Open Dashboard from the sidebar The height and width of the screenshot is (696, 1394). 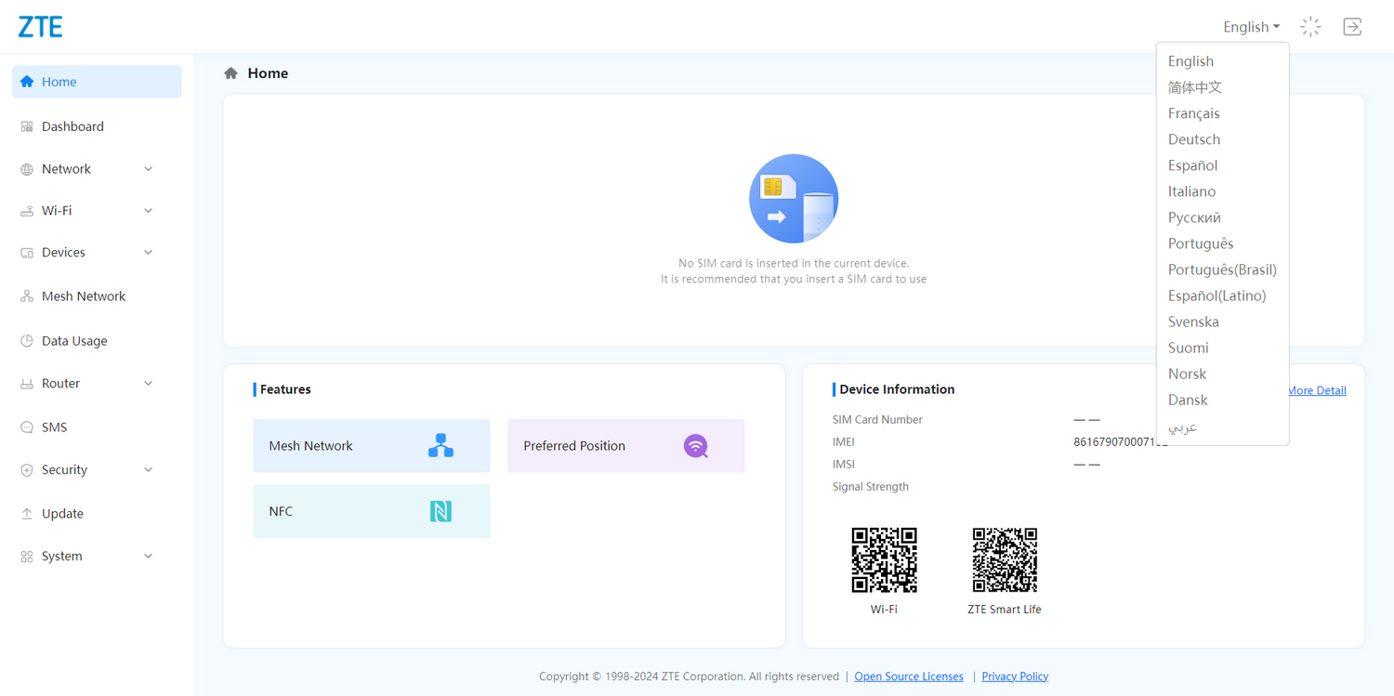click(72, 126)
